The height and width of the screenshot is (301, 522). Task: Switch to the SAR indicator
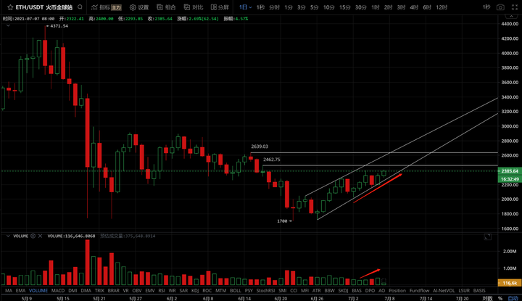[x=183, y=290]
